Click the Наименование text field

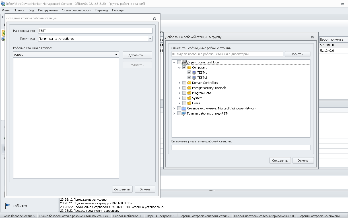[x=95, y=31]
